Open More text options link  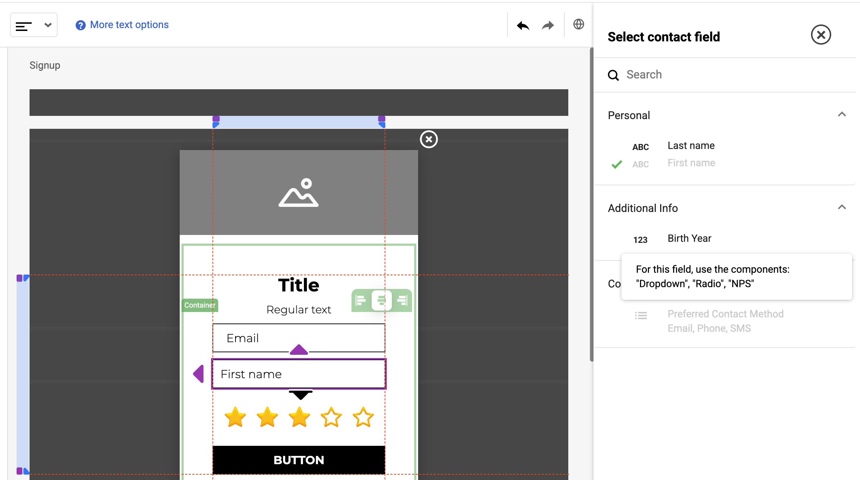pos(129,25)
